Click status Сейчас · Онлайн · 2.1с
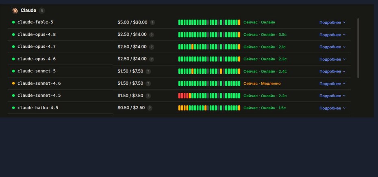 click(265, 47)
